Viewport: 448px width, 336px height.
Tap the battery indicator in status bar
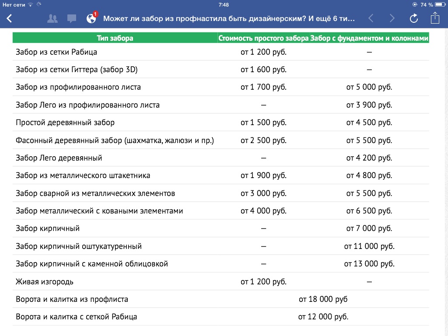point(440,4)
